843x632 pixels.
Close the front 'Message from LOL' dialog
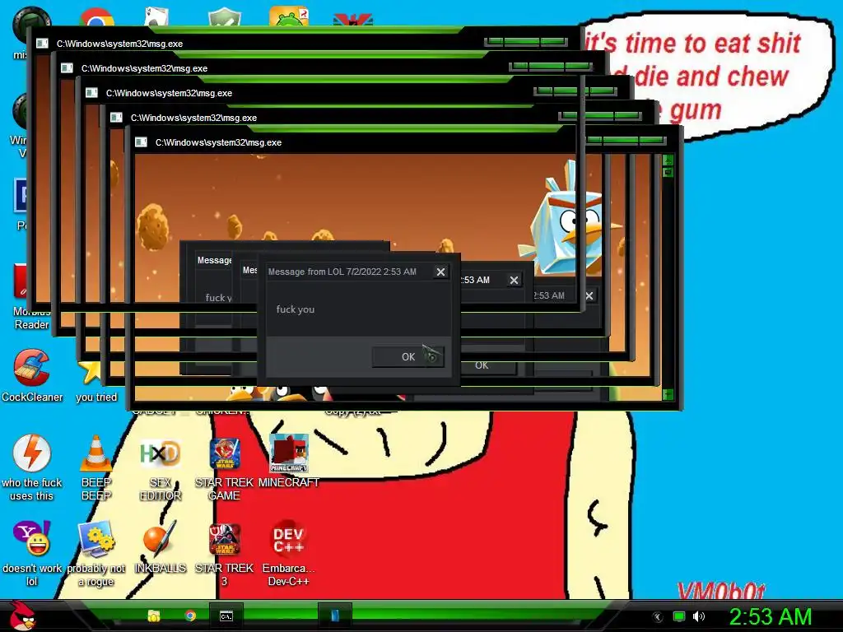click(441, 272)
